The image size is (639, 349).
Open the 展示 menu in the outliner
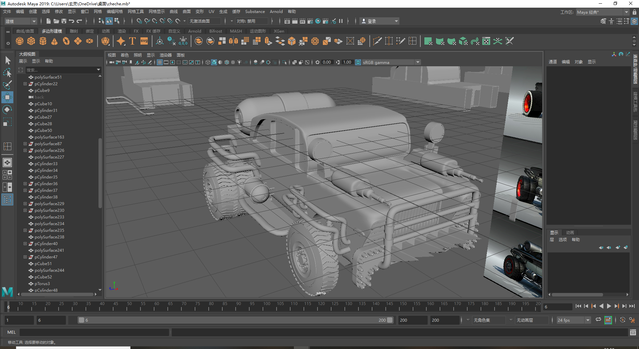click(x=23, y=61)
